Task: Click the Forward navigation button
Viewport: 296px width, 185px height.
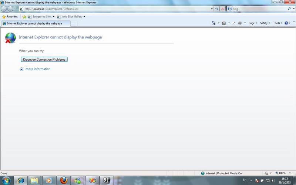Action: click(x=10, y=9)
